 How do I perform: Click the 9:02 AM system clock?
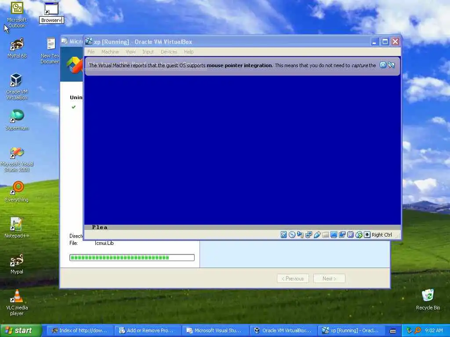point(434,330)
